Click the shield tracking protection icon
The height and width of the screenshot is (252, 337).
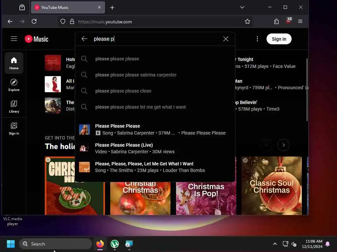(x=63, y=21)
